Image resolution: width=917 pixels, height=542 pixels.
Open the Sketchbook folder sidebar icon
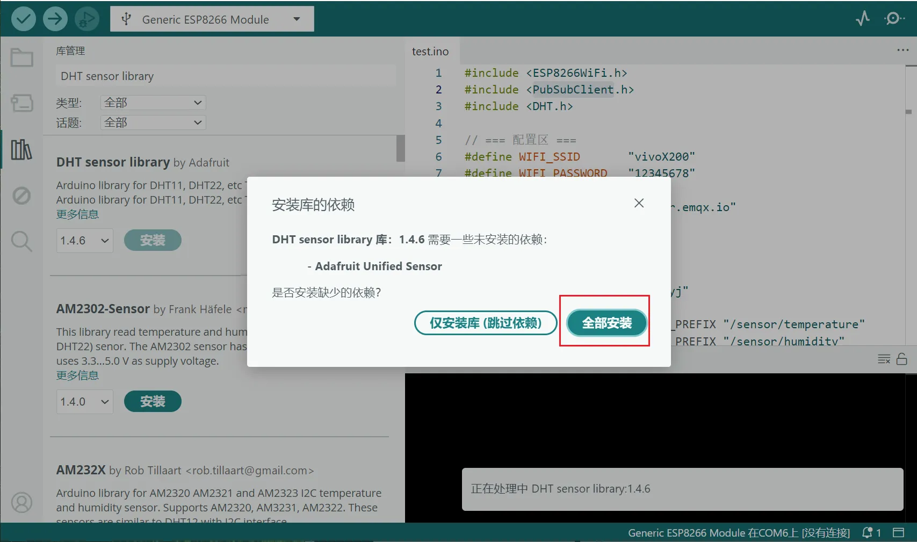coord(22,57)
